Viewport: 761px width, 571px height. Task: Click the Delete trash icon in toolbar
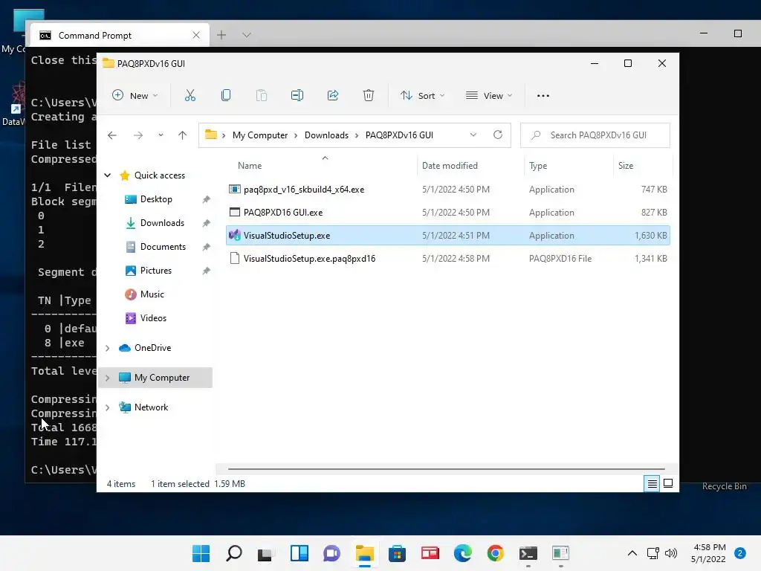point(369,96)
